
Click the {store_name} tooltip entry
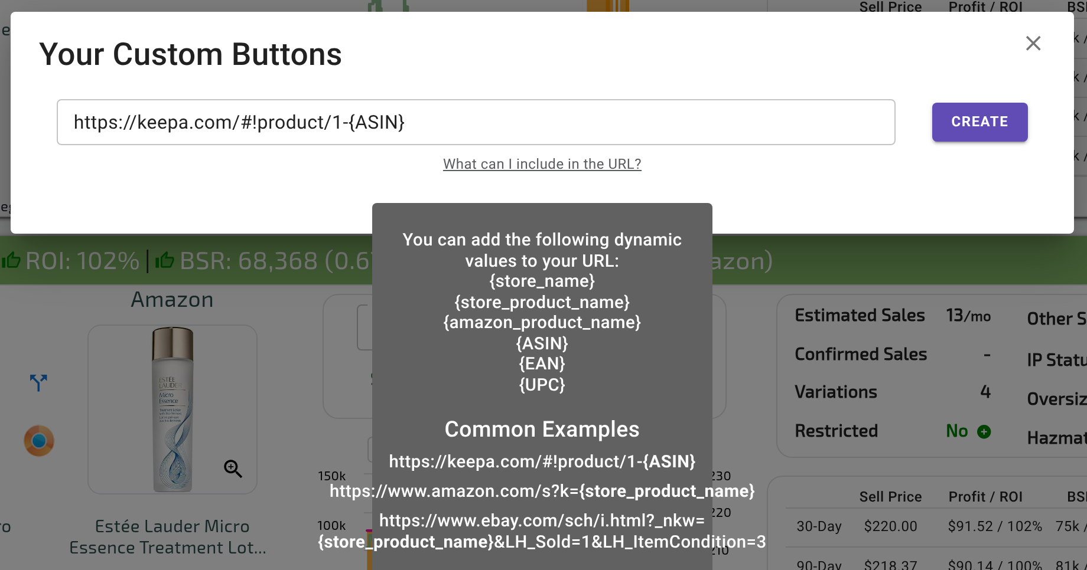tap(542, 281)
